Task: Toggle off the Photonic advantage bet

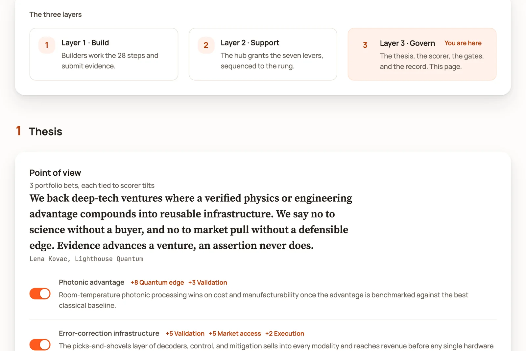Action: pyautogui.click(x=40, y=293)
